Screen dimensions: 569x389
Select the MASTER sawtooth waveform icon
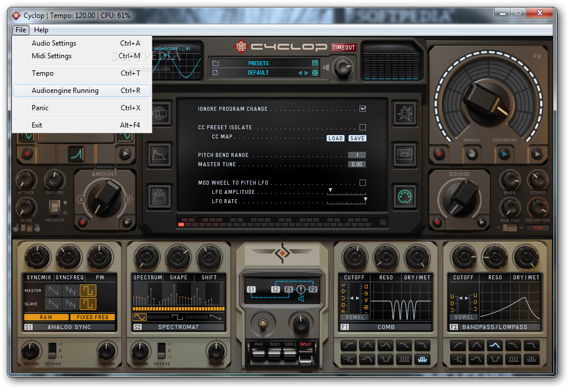pyautogui.click(x=54, y=291)
